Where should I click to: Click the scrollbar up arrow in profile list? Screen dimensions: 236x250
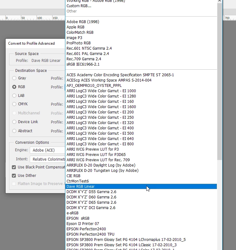coord(219,1)
